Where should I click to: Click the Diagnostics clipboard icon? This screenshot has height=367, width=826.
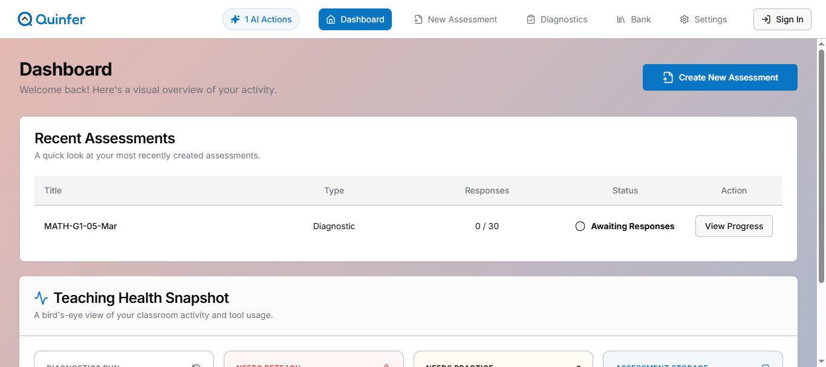[x=531, y=19]
